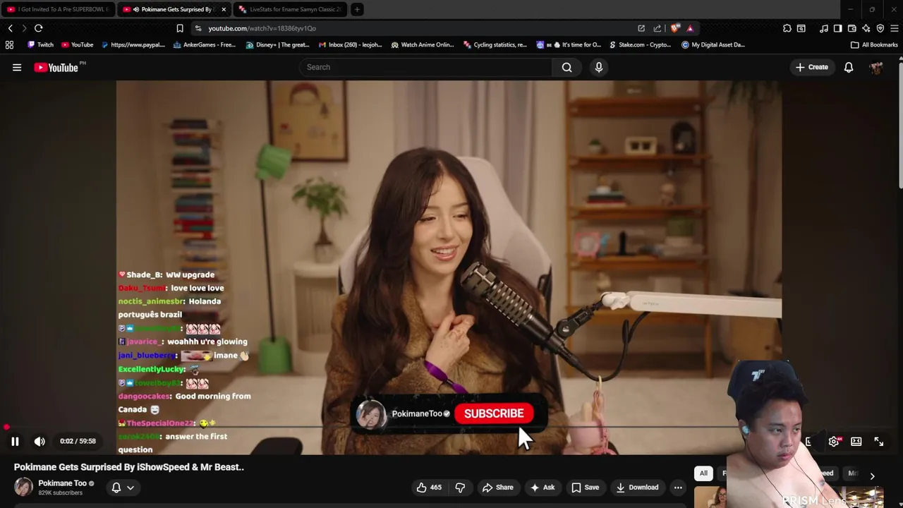This screenshot has height=508, width=903.
Task: Open the Leo AI sparkle icon
Action: click(x=866, y=28)
